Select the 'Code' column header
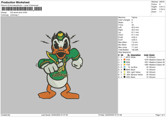Viewport: 166px width, 117px height. 146,55
